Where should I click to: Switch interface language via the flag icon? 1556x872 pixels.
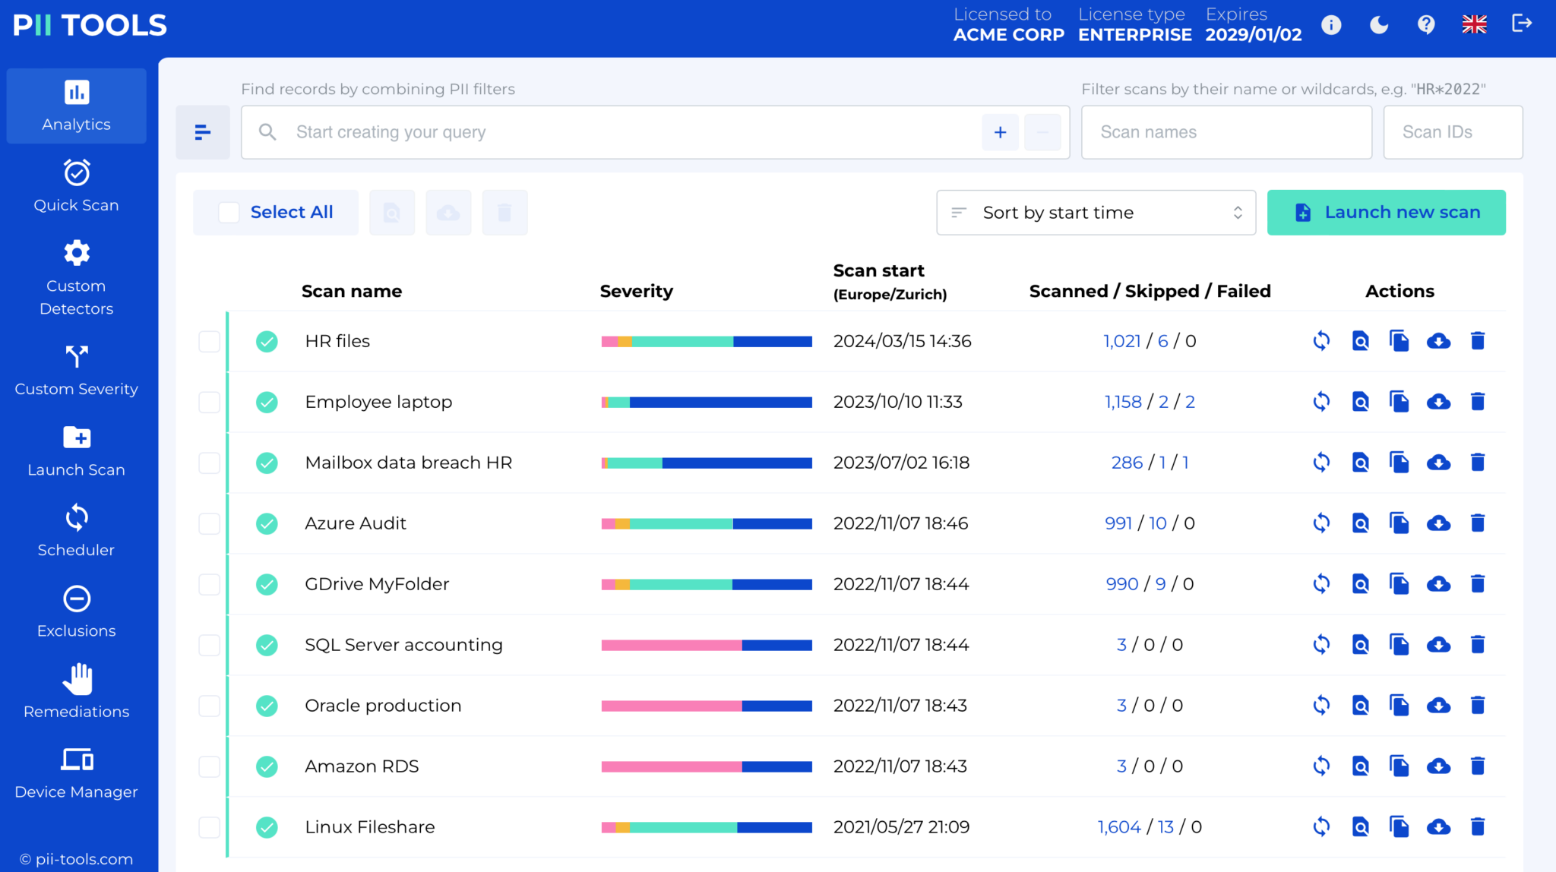(1474, 24)
